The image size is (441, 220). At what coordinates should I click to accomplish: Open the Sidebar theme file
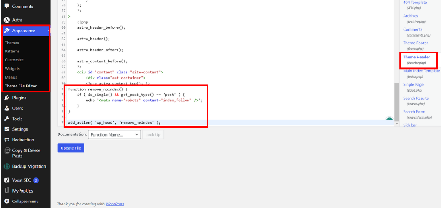pyautogui.click(x=410, y=125)
